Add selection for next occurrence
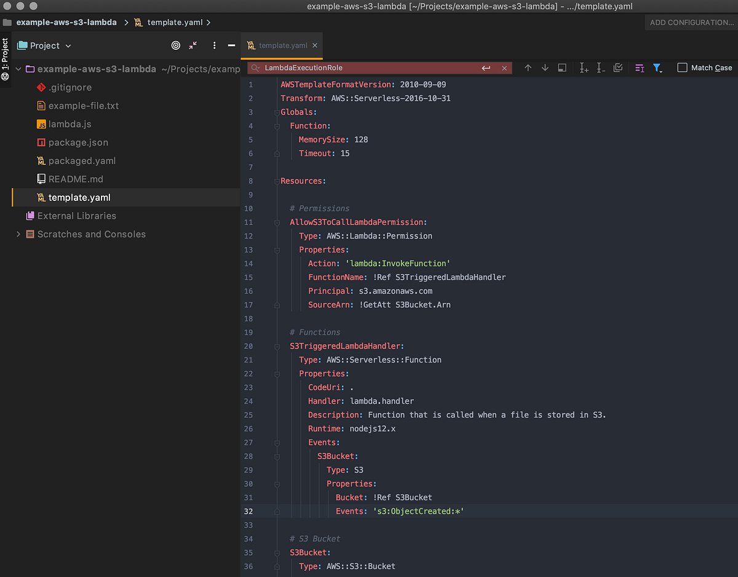This screenshot has height=577, width=738. (x=584, y=68)
